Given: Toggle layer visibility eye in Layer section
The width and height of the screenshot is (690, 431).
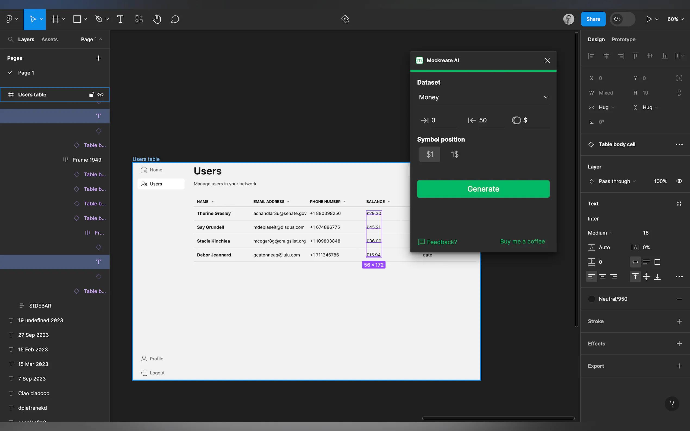Looking at the screenshot, I should point(679,181).
